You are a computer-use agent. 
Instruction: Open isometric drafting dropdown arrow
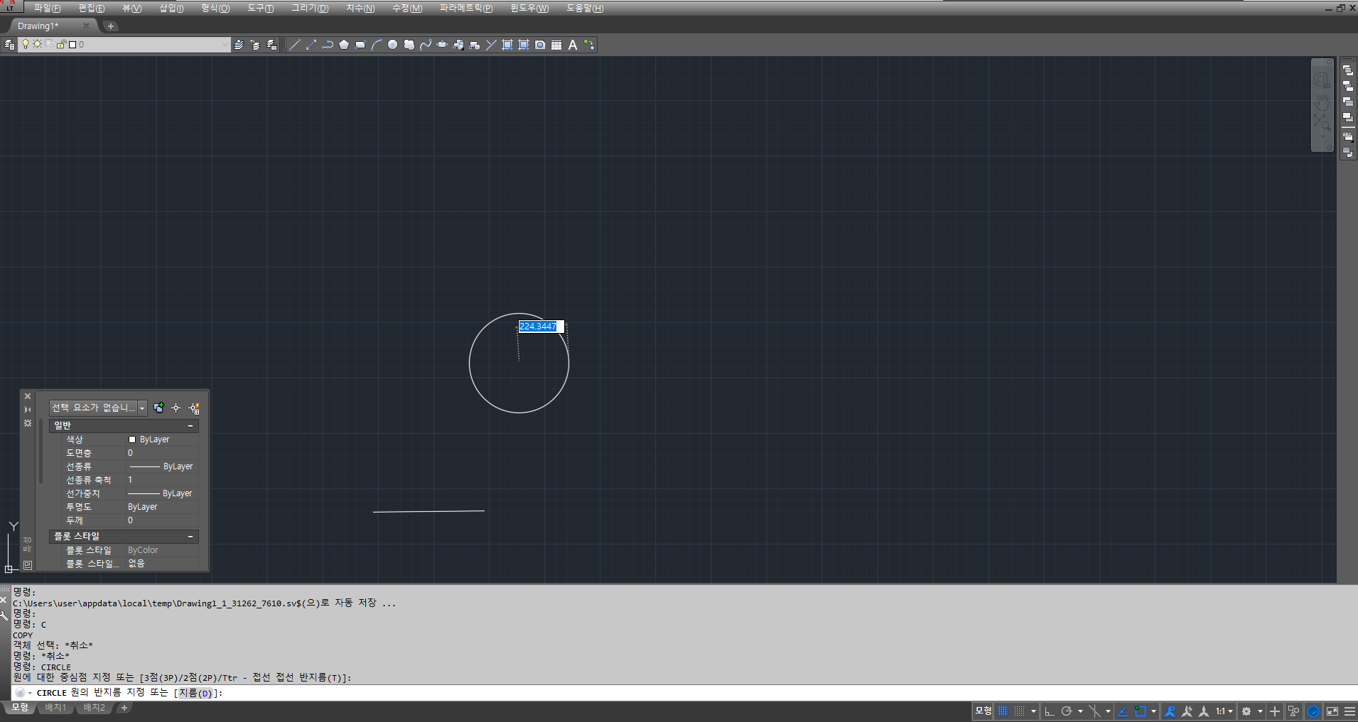tap(1108, 711)
